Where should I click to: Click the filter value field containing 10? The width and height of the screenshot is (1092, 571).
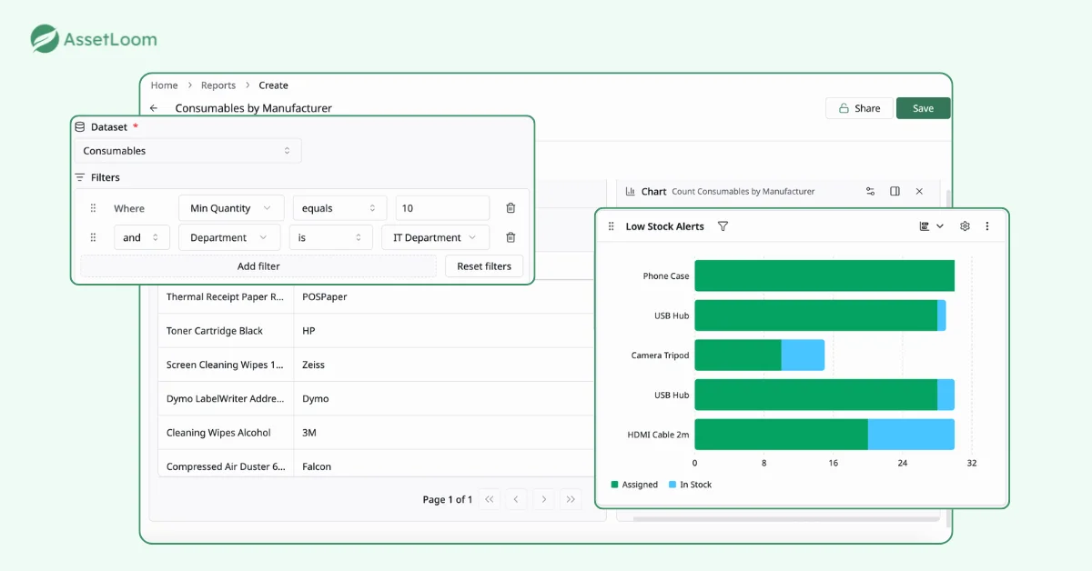click(x=442, y=208)
